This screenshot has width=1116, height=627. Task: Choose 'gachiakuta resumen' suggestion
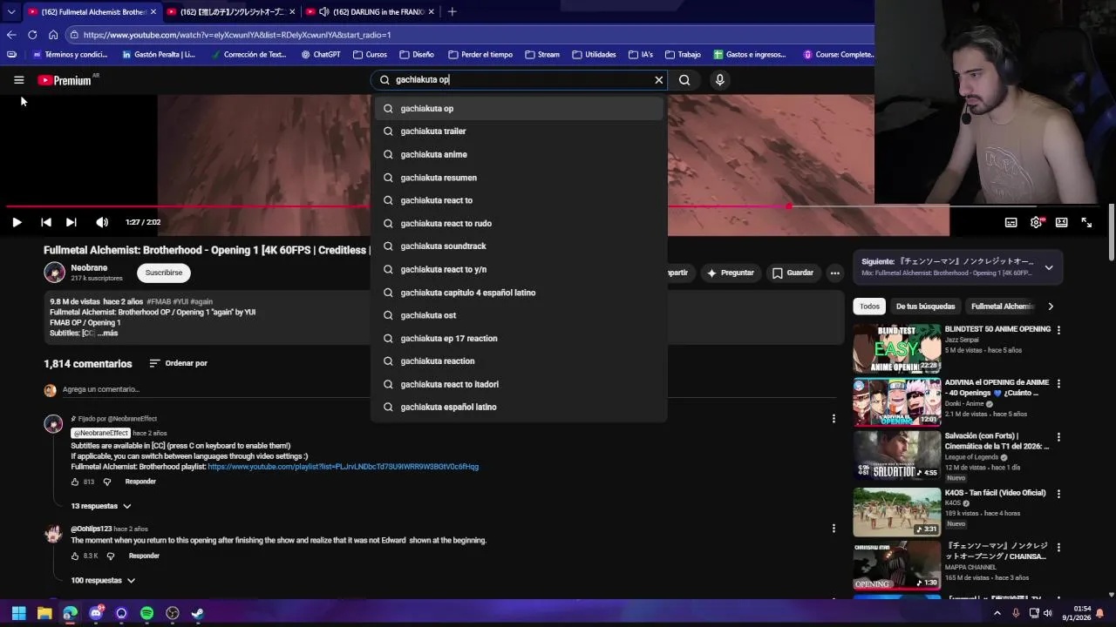tap(519, 178)
